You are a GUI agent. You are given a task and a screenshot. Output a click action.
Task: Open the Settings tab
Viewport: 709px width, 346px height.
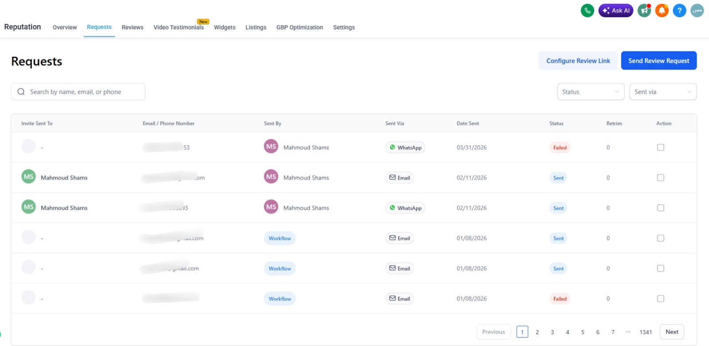(x=344, y=28)
